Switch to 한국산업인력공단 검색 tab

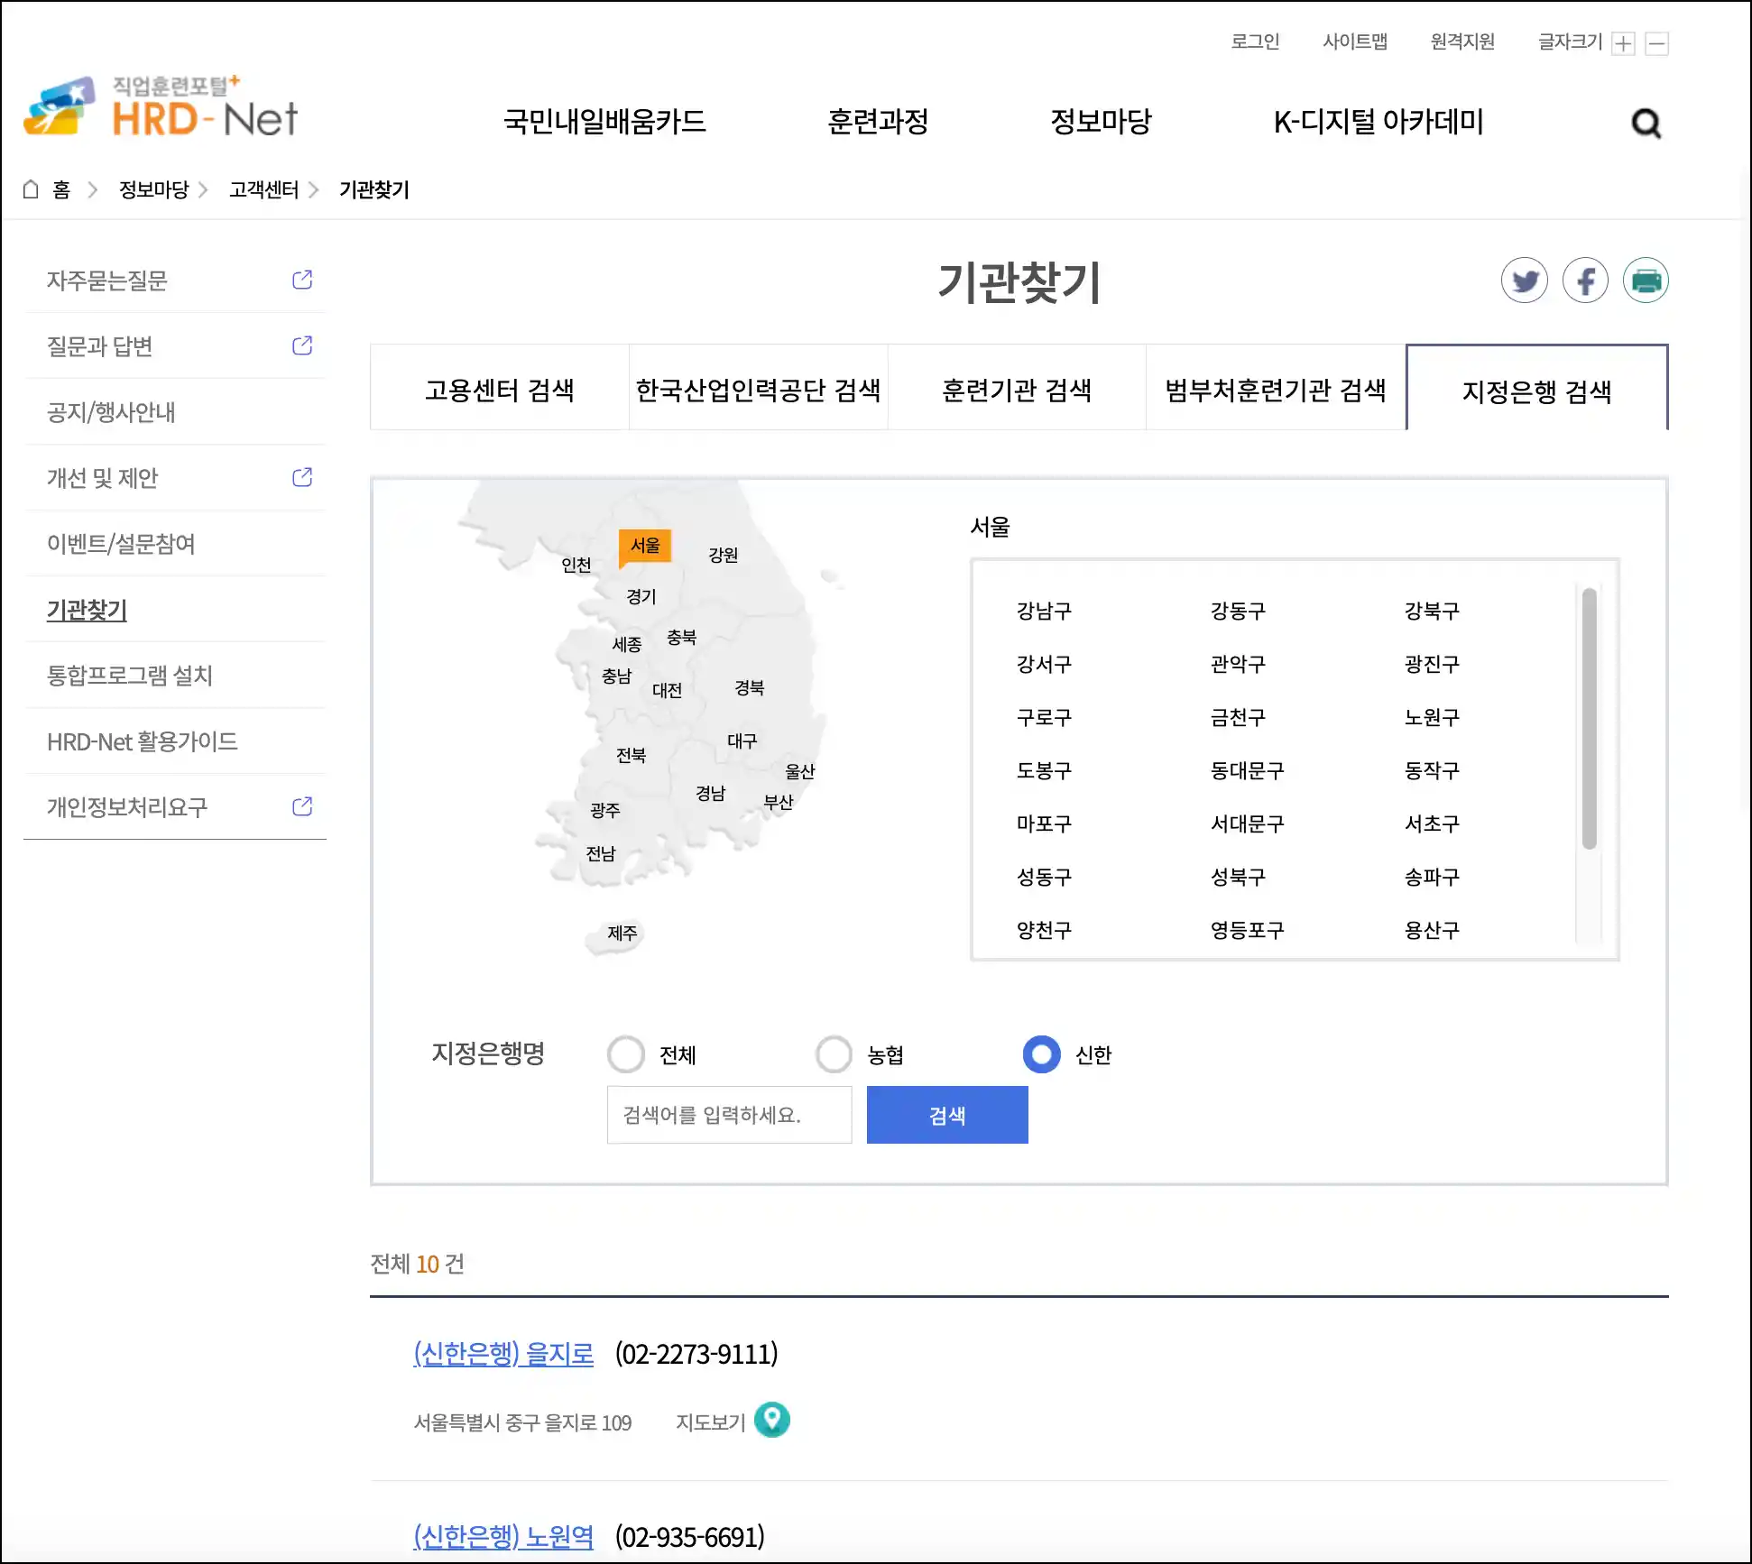click(x=759, y=388)
